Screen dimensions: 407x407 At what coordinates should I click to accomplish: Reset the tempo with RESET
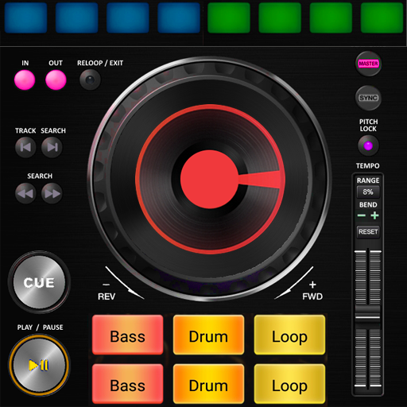[x=368, y=232]
